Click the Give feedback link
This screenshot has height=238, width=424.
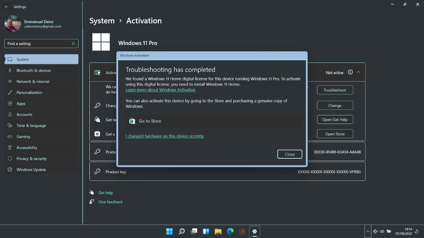[x=110, y=202]
